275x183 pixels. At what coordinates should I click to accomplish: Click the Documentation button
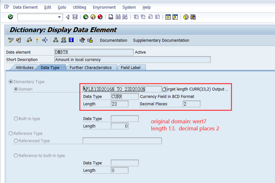click(113, 40)
